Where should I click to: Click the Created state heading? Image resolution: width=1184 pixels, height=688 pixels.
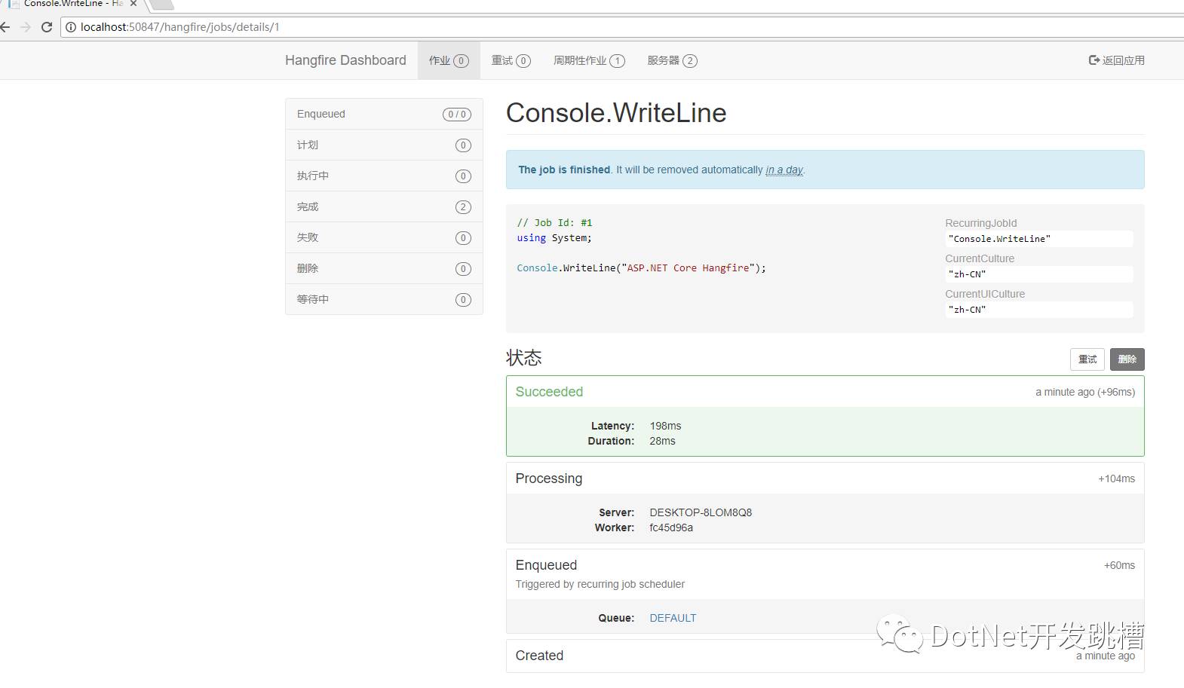click(x=539, y=656)
